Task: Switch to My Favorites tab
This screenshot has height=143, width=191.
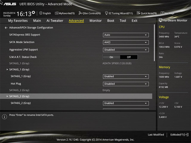Action: point(18,21)
